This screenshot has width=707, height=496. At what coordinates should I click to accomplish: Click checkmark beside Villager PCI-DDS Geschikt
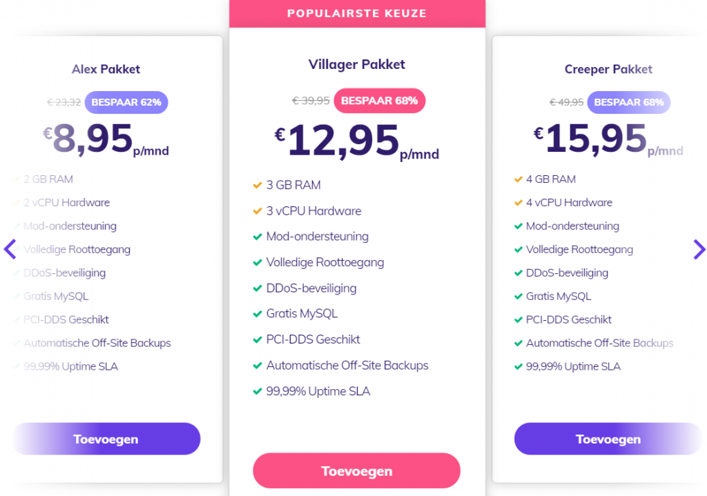click(x=258, y=340)
